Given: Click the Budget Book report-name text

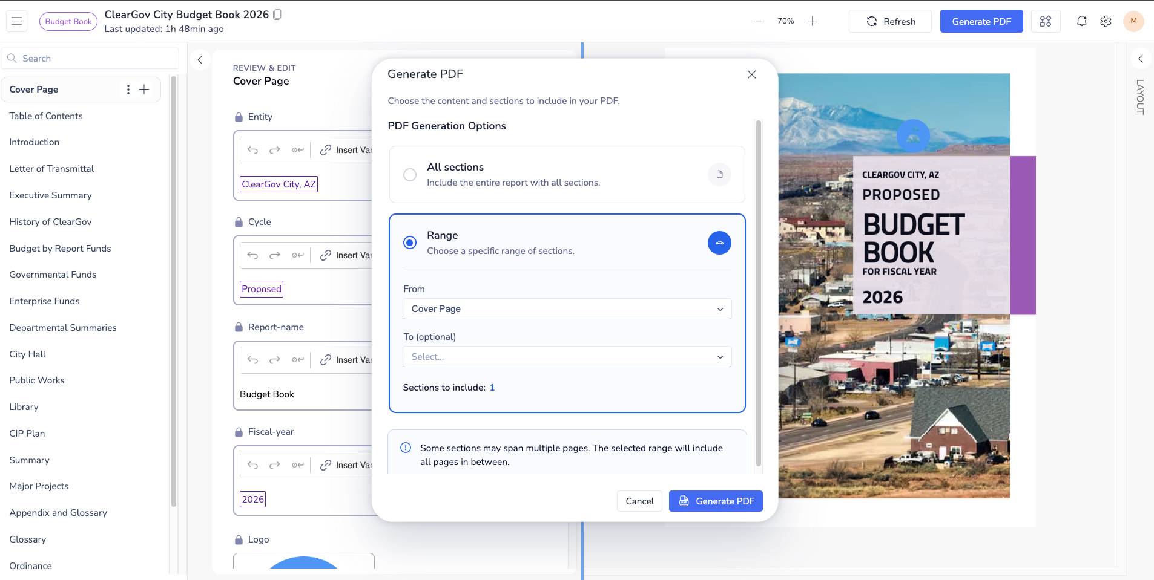Looking at the screenshot, I should pyautogui.click(x=267, y=394).
